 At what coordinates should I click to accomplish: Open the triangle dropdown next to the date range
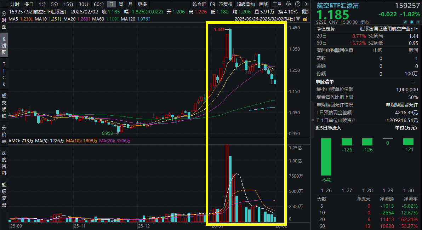pos(298,19)
